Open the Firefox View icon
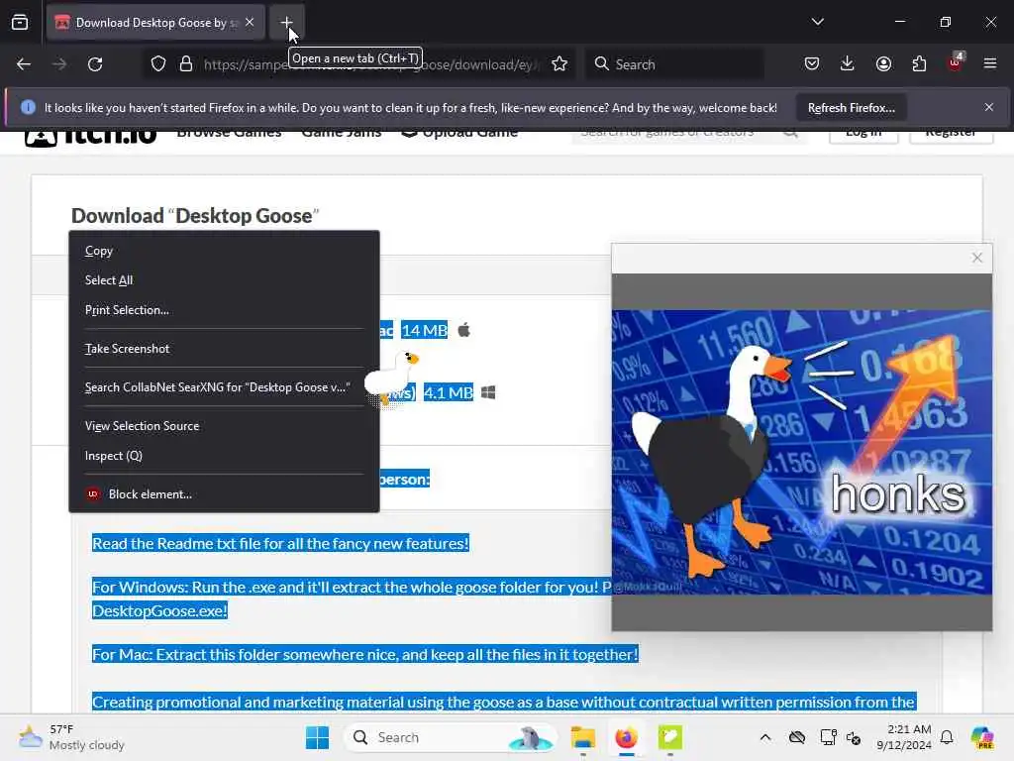Viewport: 1014px width, 761px height. tap(20, 23)
